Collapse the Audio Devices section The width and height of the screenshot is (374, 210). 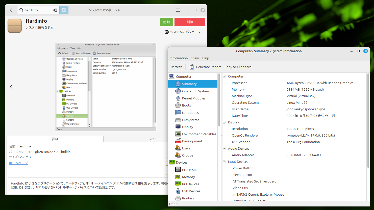pyautogui.click(x=224, y=148)
